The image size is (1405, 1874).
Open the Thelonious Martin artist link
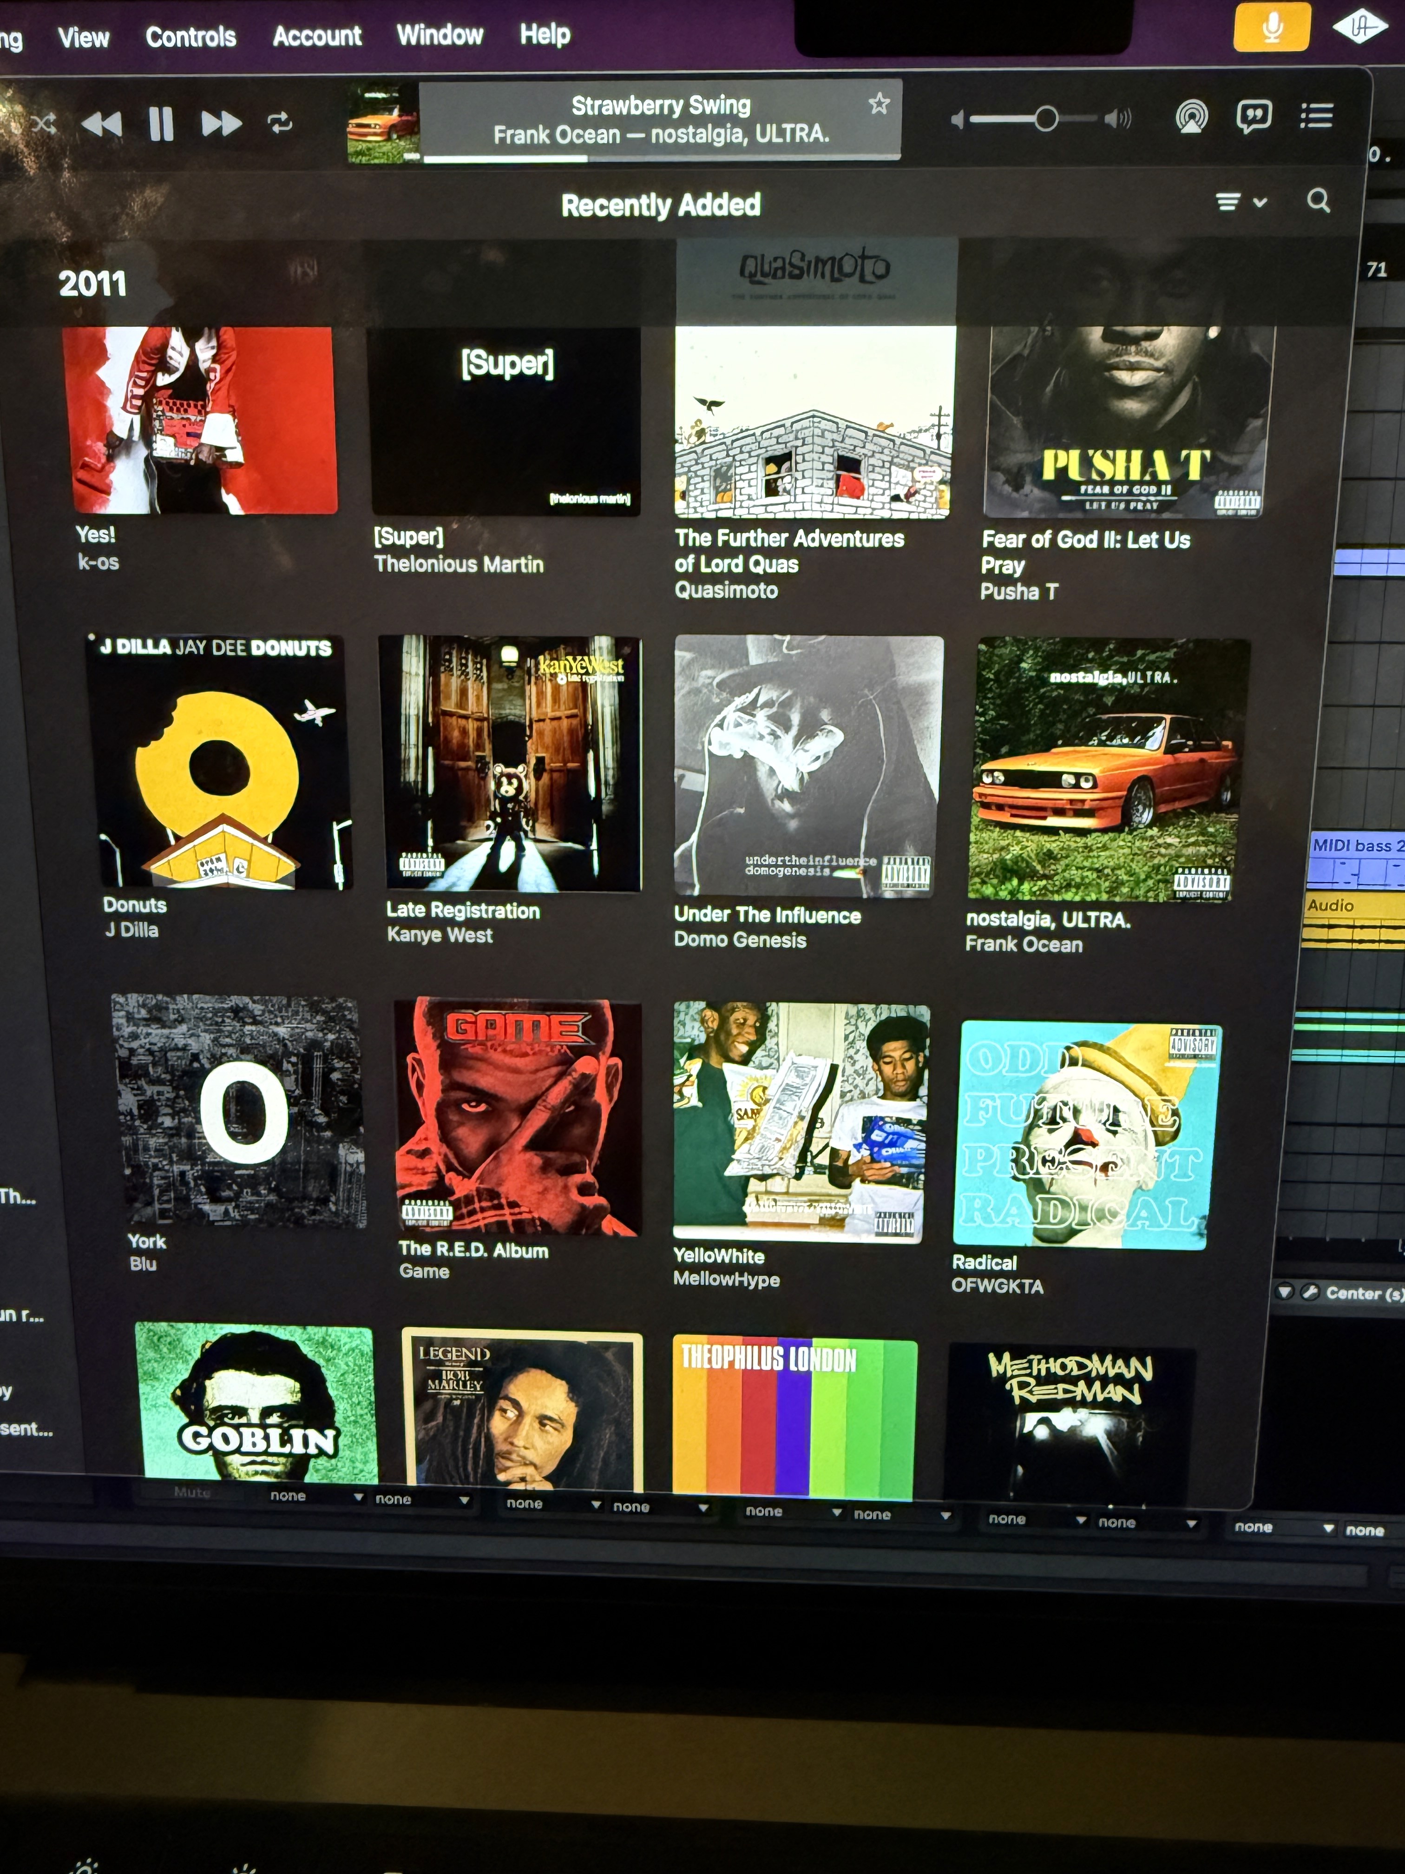pos(458,564)
